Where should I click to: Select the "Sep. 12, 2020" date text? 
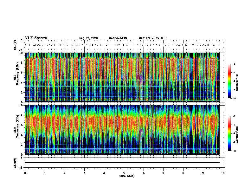pos(88,38)
